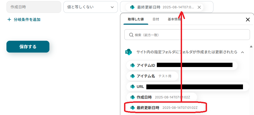Switch to the 取得した値 tab

tap(136, 19)
